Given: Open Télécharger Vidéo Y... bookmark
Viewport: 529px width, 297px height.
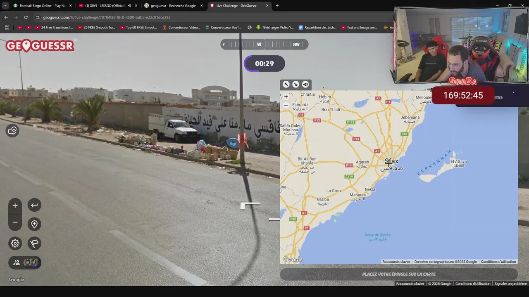Looking at the screenshot, I should pyautogui.click(x=274, y=28).
